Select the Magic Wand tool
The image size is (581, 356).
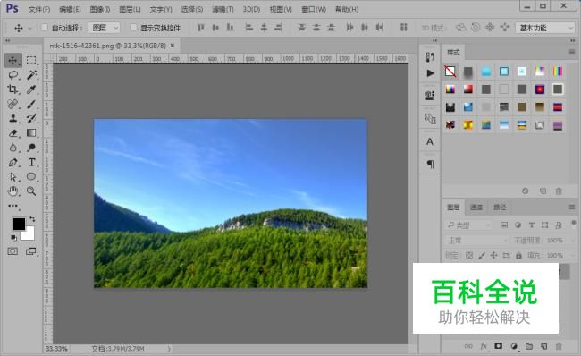tap(32, 75)
